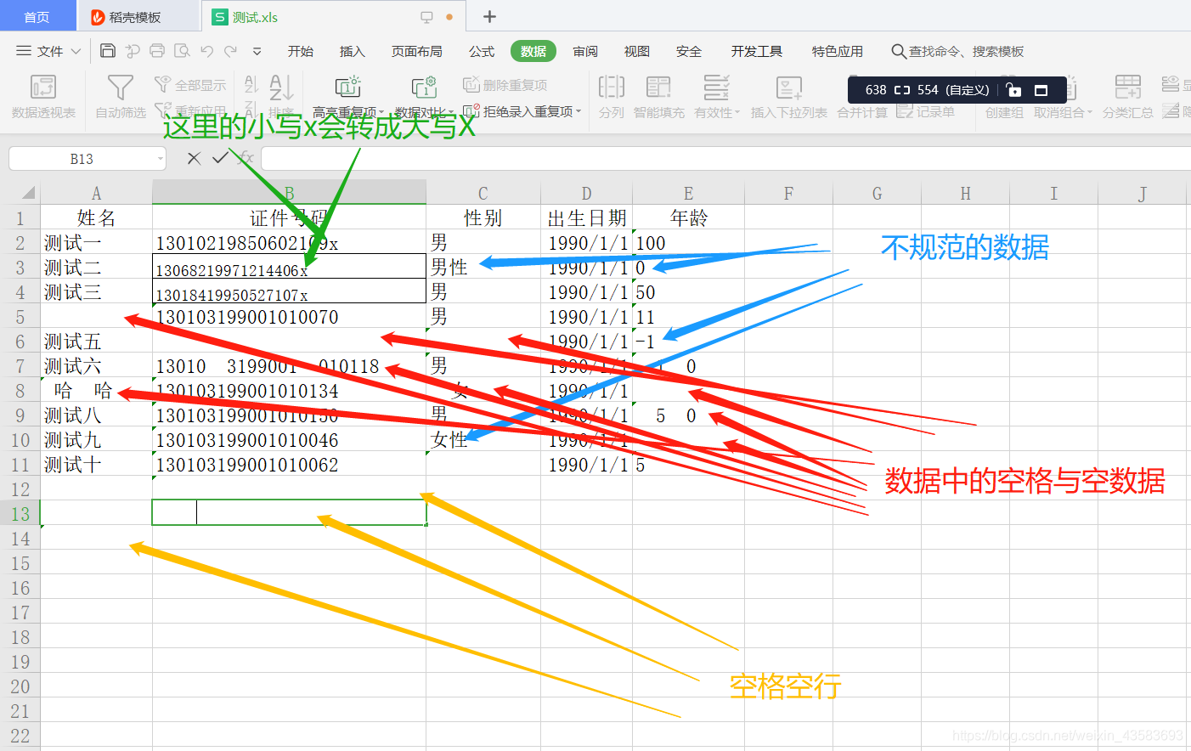The image size is (1191, 751).
Task: Click 插入下拉列表 insert dropdown list icon
Action: tap(788, 87)
